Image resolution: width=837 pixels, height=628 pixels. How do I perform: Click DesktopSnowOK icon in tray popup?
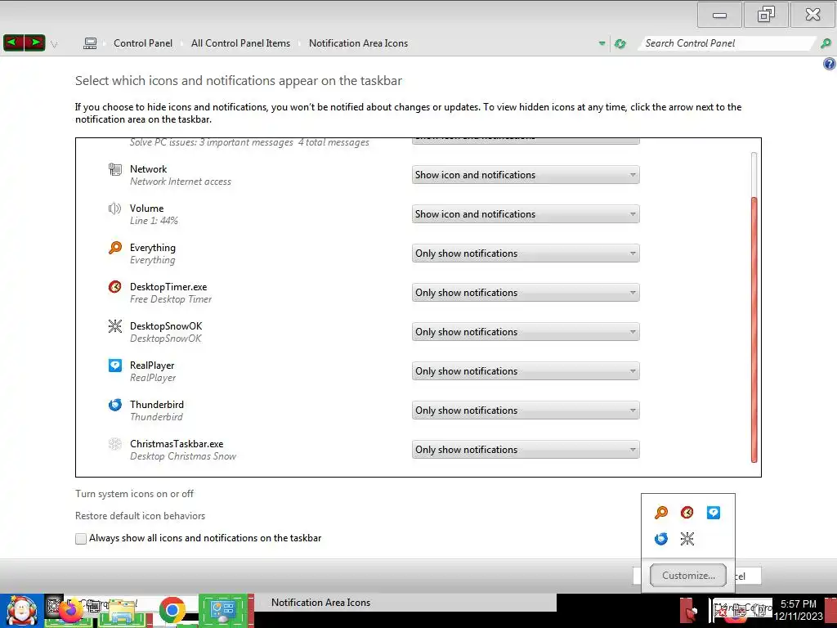(x=687, y=539)
